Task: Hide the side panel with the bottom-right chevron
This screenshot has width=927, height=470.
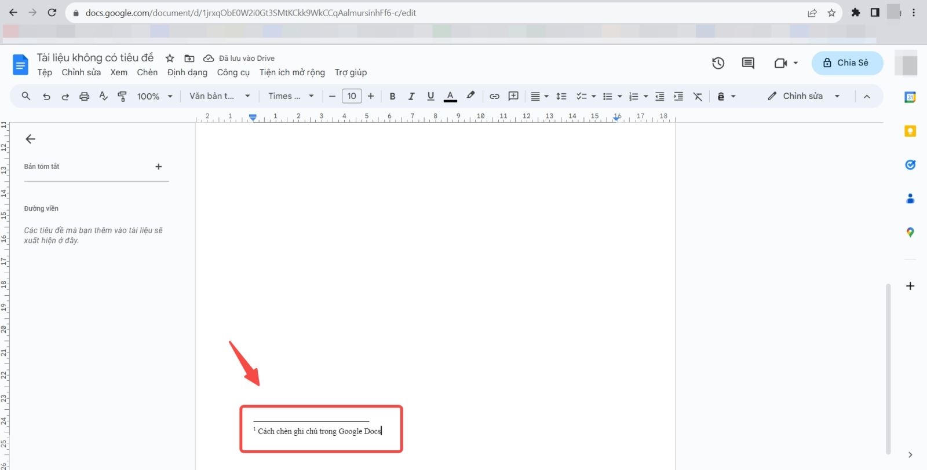Action: pos(910,454)
